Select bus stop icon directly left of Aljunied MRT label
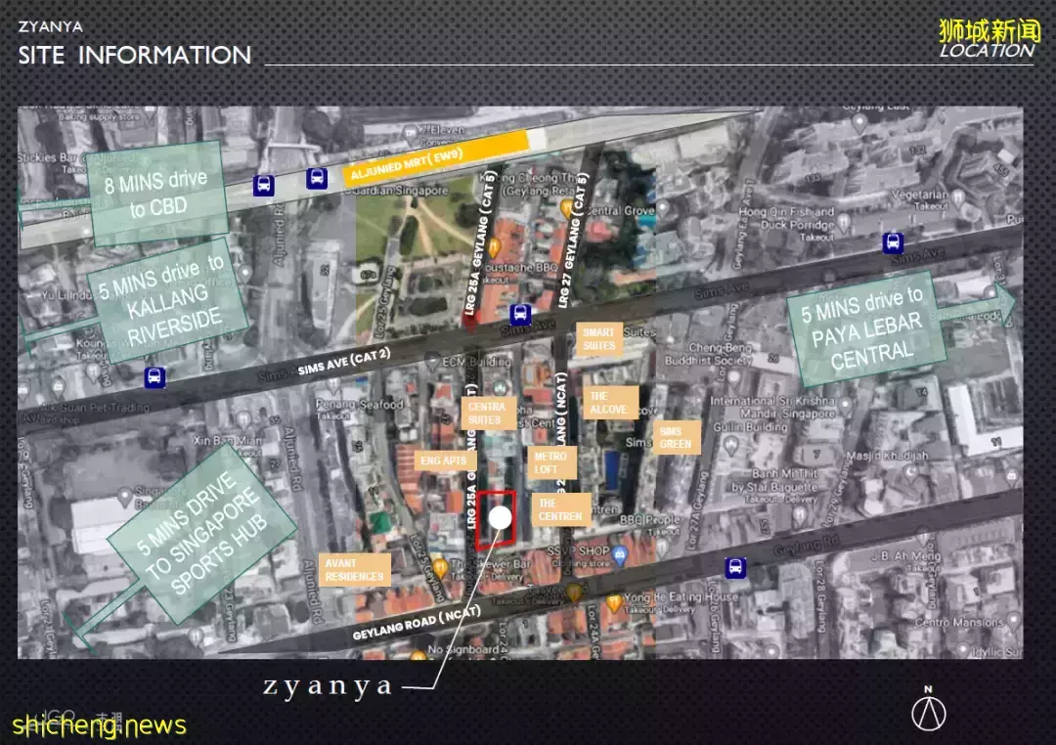Viewport: 1056px width, 745px height. [x=316, y=177]
